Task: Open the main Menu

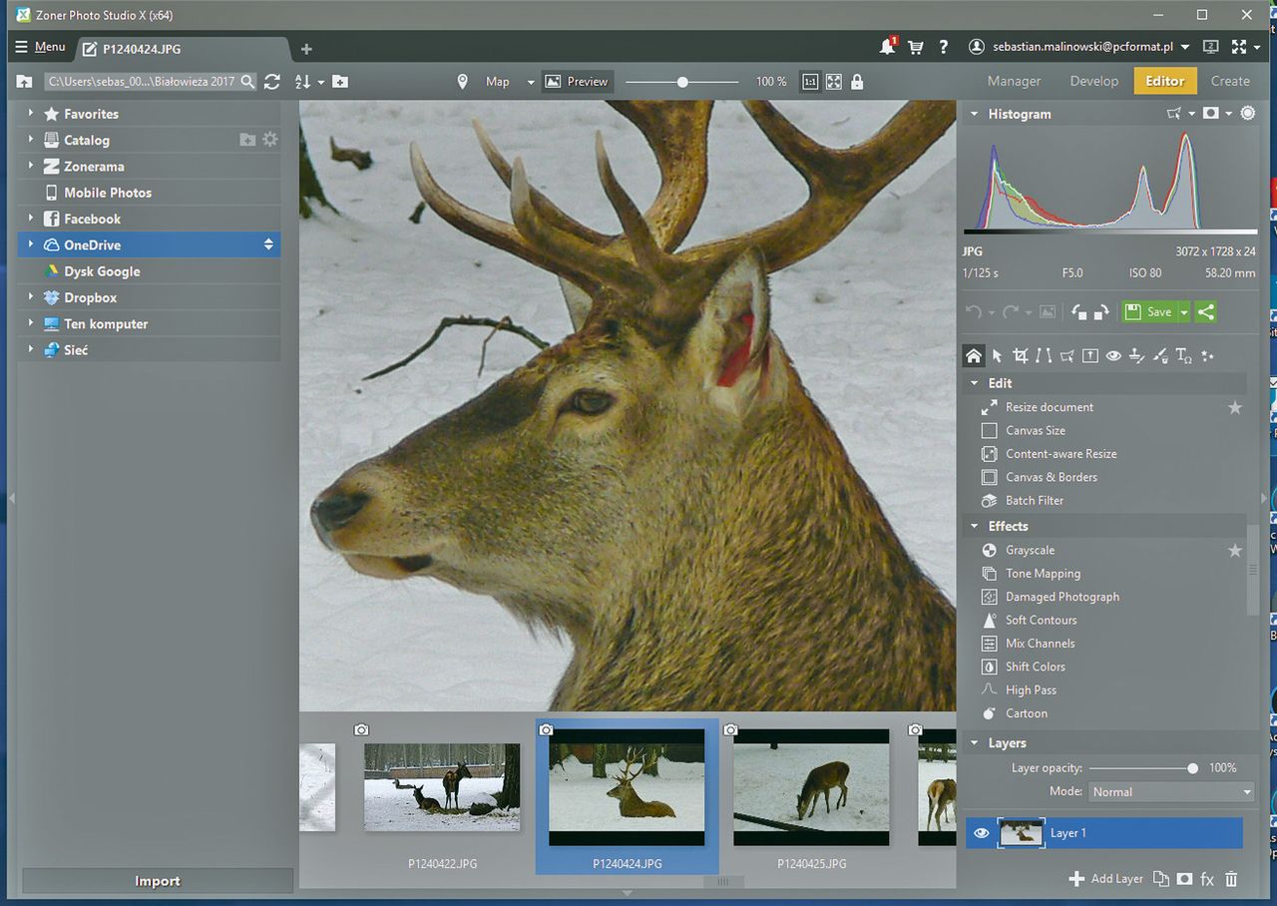Action: (40, 47)
